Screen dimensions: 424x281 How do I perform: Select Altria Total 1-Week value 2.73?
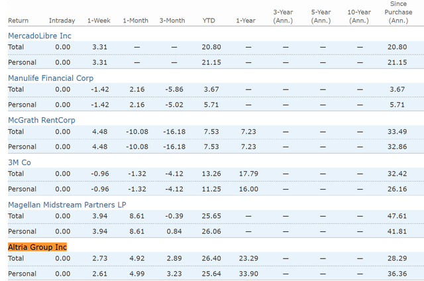100,258
